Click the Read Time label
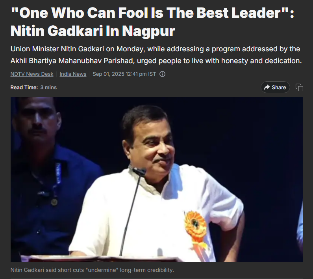The height and width of the screenshot is (279, 313). (x=24, y=88)
